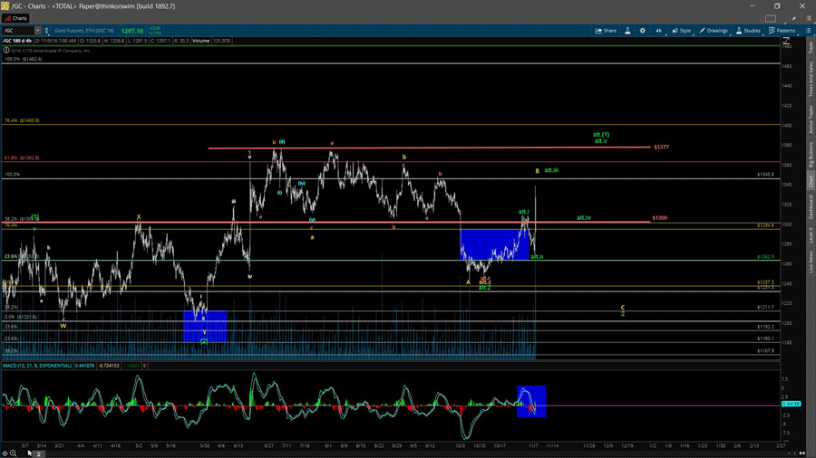This screenshot has width=816, height=458.
Task: Open the Patterns menu
Action: pos(782,31)
